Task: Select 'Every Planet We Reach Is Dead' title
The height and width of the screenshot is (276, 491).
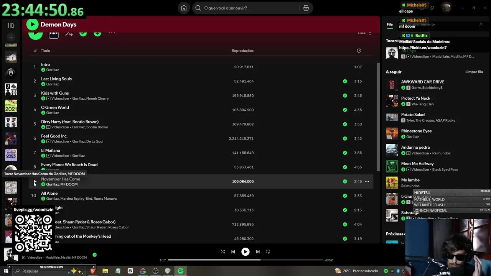Action: coord(69,165)
